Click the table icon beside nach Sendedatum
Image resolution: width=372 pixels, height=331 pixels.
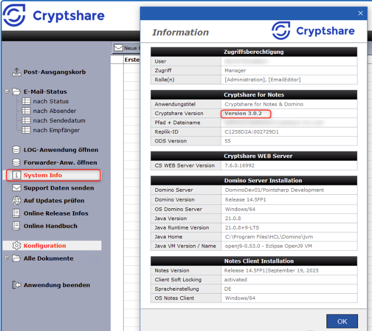pos(26,120)
